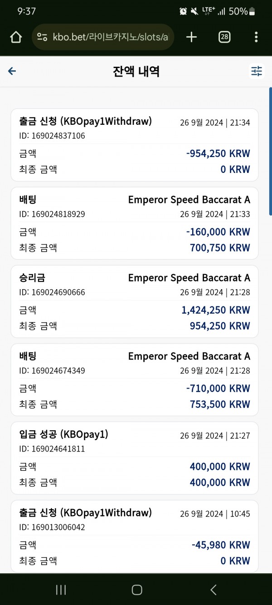
Task: Select the -710,000 KRW 배팅 entry
Action: (x=135, y=380)
